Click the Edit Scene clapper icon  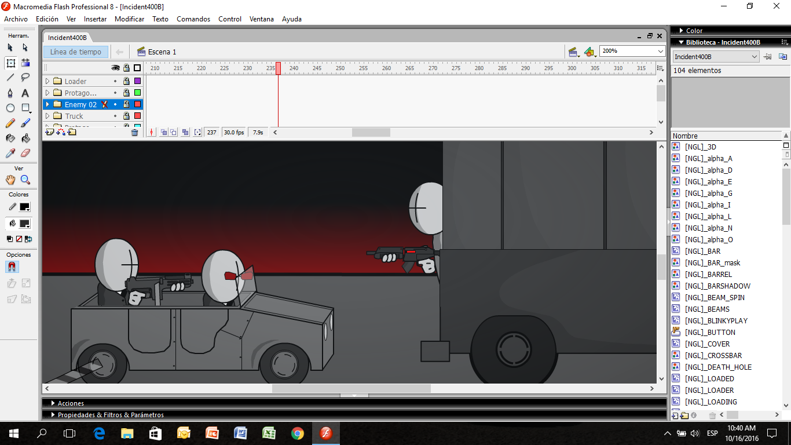(574, 52)
